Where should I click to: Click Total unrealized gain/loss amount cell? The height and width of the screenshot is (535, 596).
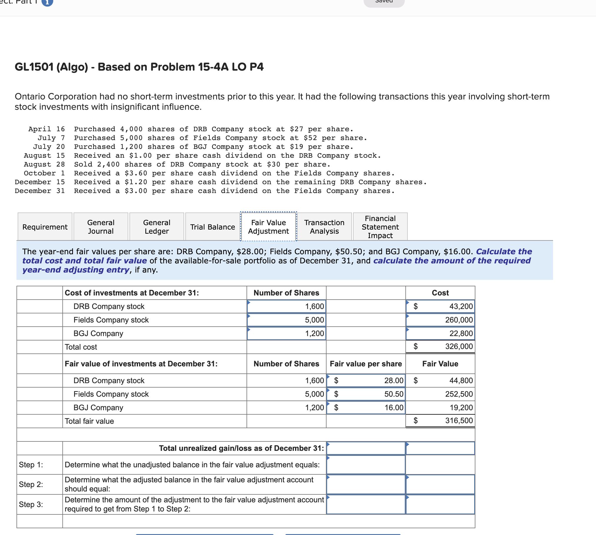[440, 448]
